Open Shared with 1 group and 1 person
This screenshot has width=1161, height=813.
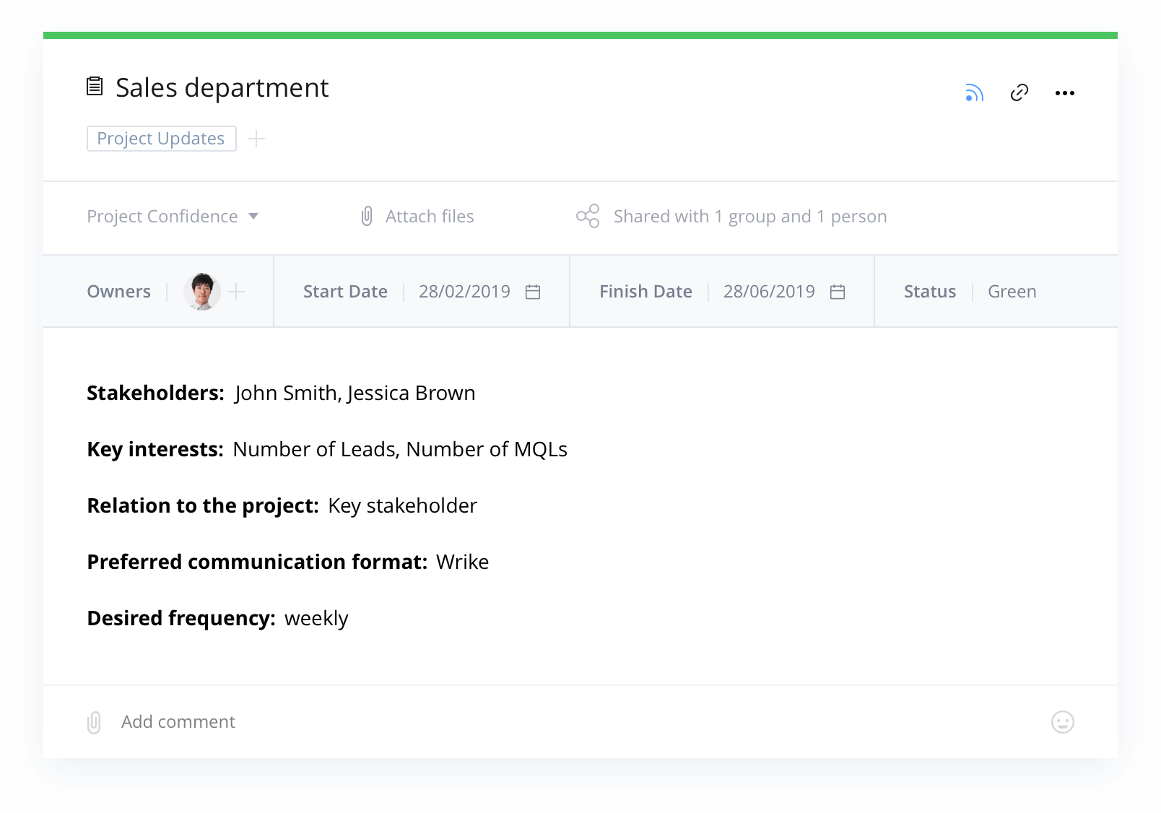point(750,216)
